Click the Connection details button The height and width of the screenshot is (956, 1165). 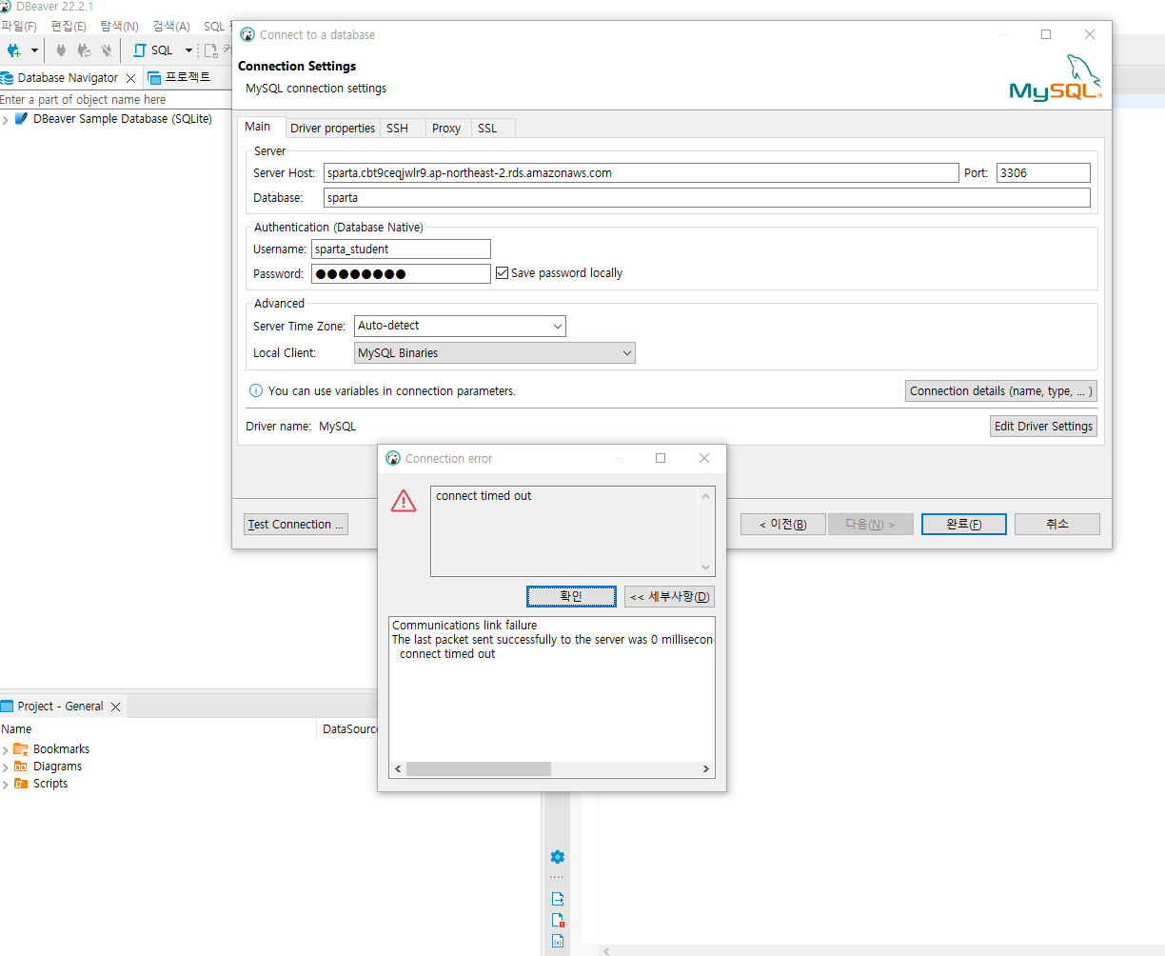click(x=1001, y=391)
